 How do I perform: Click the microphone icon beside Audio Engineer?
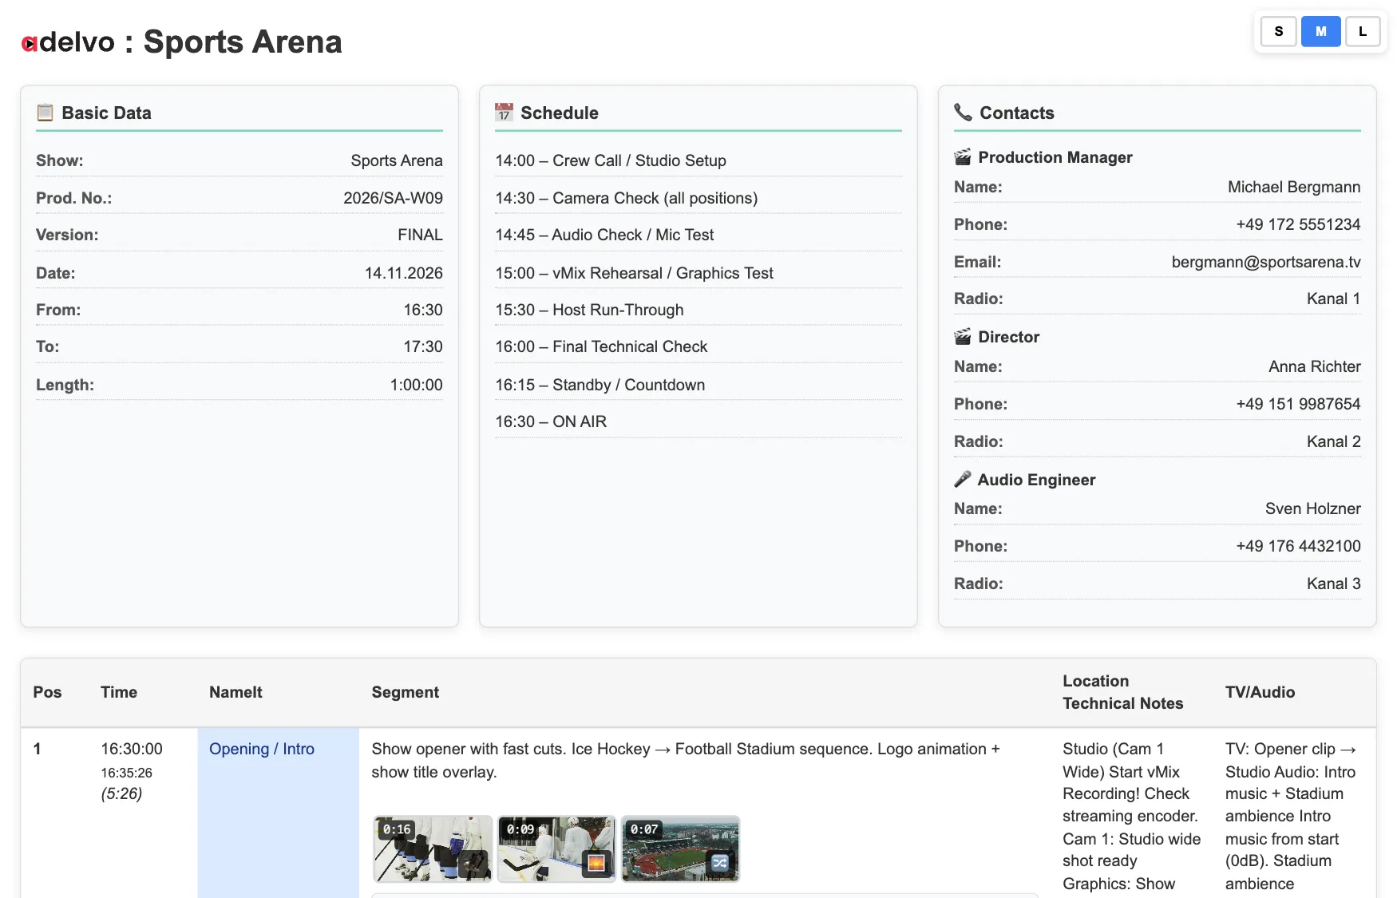click(963, 479)
